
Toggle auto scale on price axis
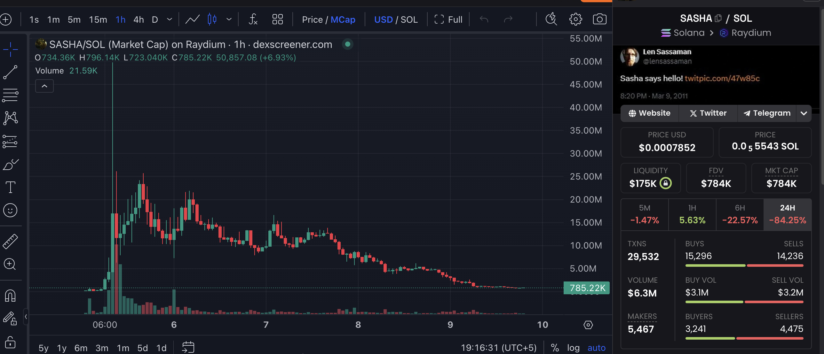coord(596,348)
